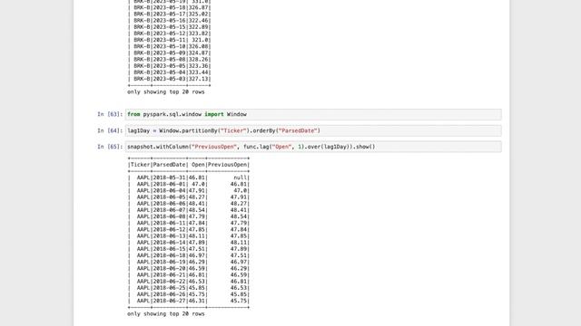This screenshot has width=581, height=326.
Task: Click the 'PreviousOpen' column header in output
Action: (227, 165)
